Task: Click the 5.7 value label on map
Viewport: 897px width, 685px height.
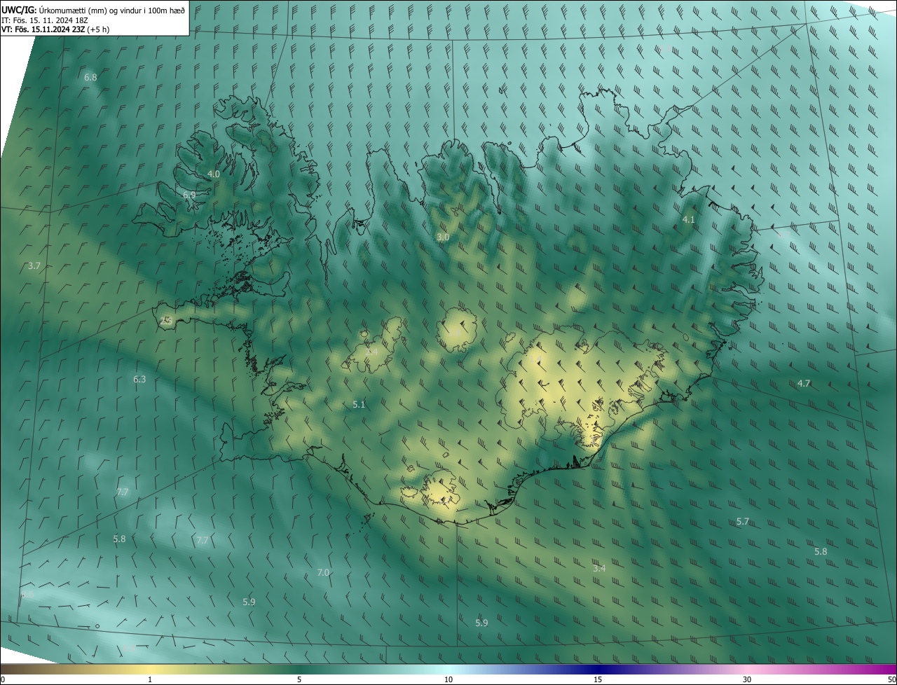Action: 743,522
